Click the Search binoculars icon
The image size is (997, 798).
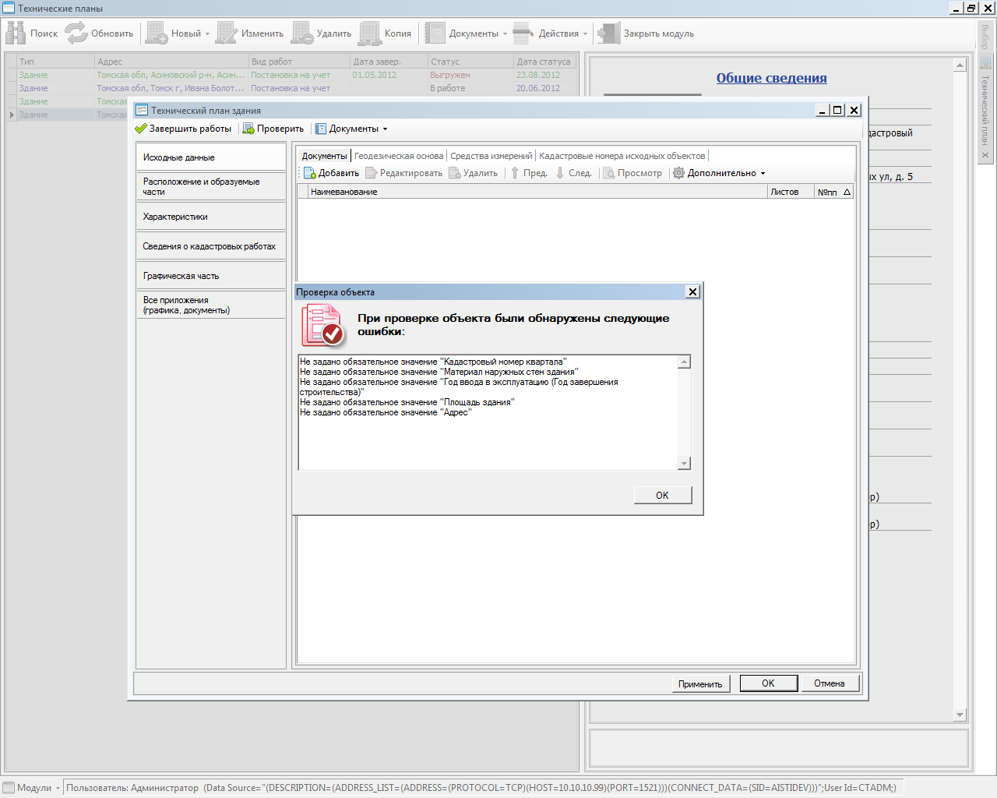pos(16,33)
